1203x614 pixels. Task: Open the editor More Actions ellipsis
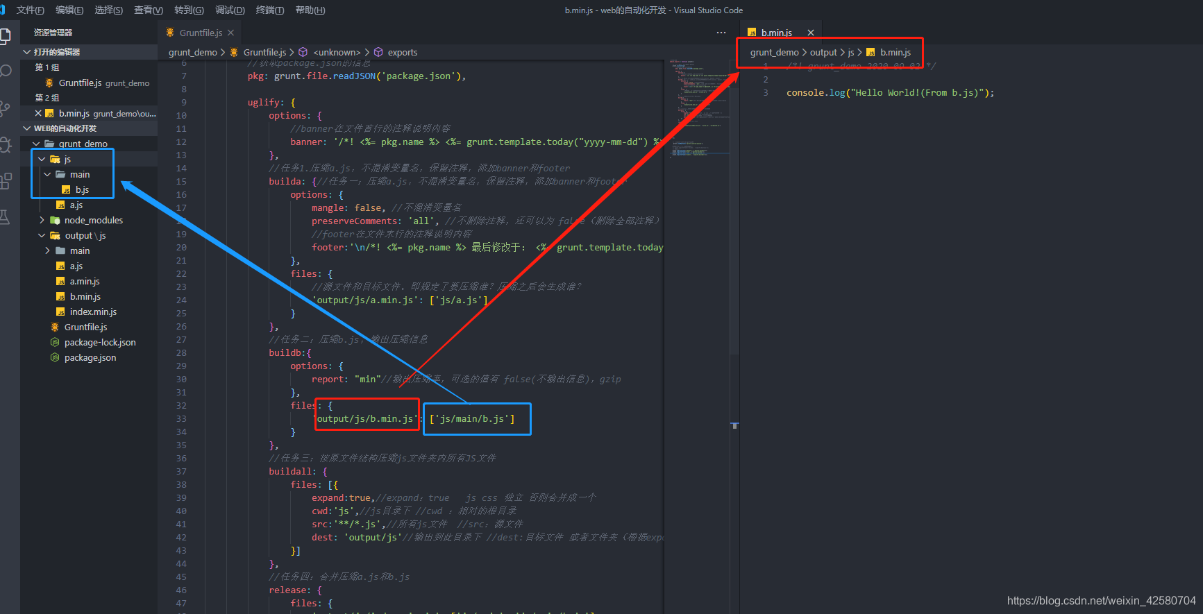pos(721,33)
